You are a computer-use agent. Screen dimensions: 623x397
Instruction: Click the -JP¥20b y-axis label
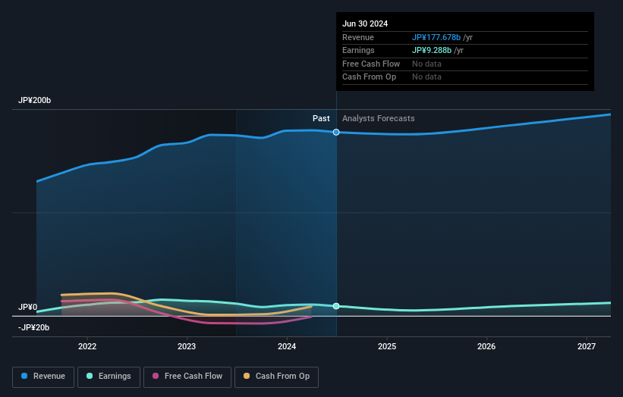tap(34, 327)
